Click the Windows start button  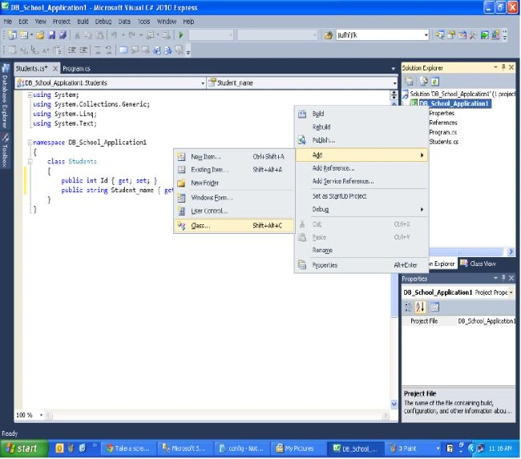(x=23, y=449)
